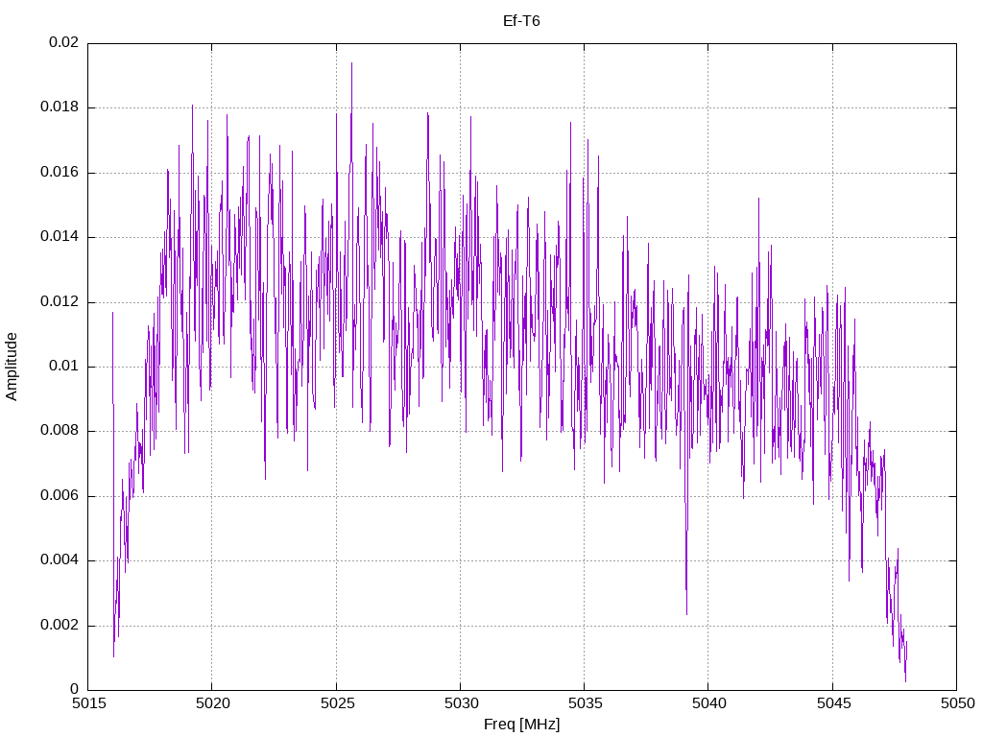Click the 0.006 y-axis tick label
The image size is (983, 737).
60,496
